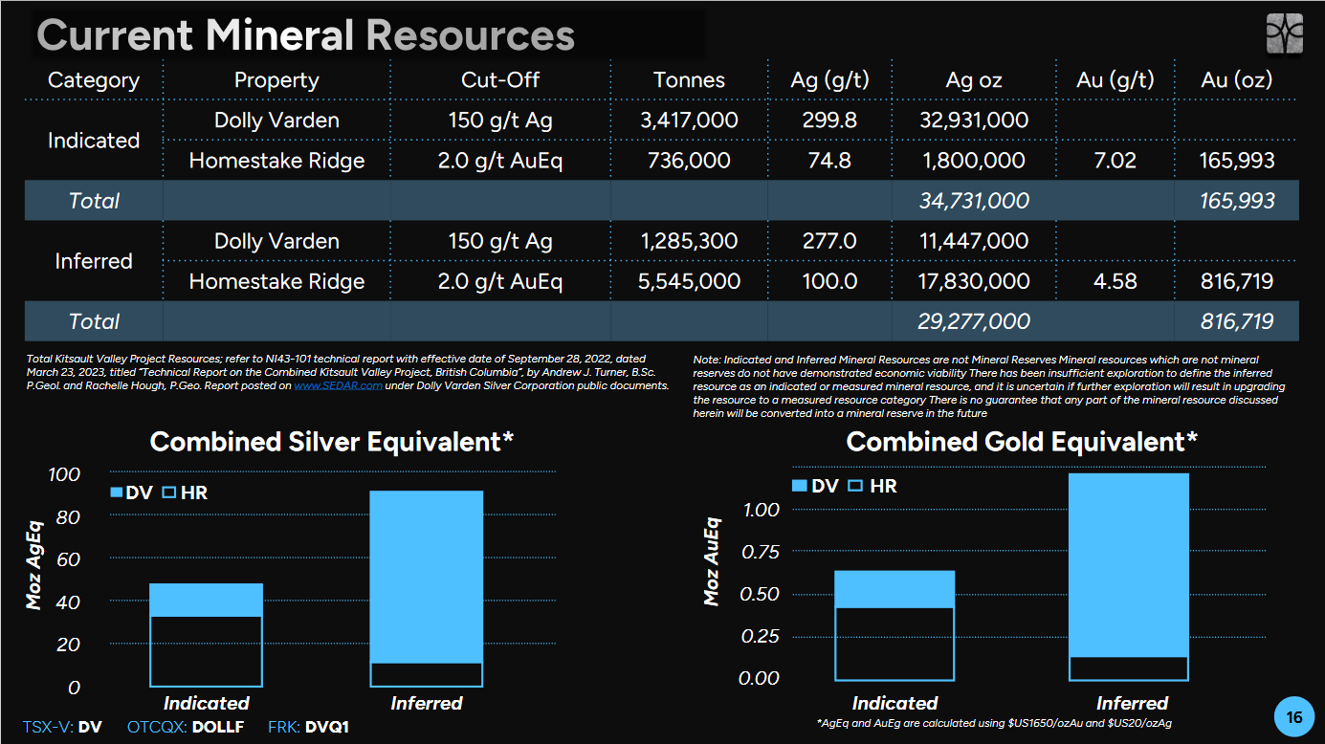Select the 299.8 silver grade value
1325x744 pixels.
829,120
